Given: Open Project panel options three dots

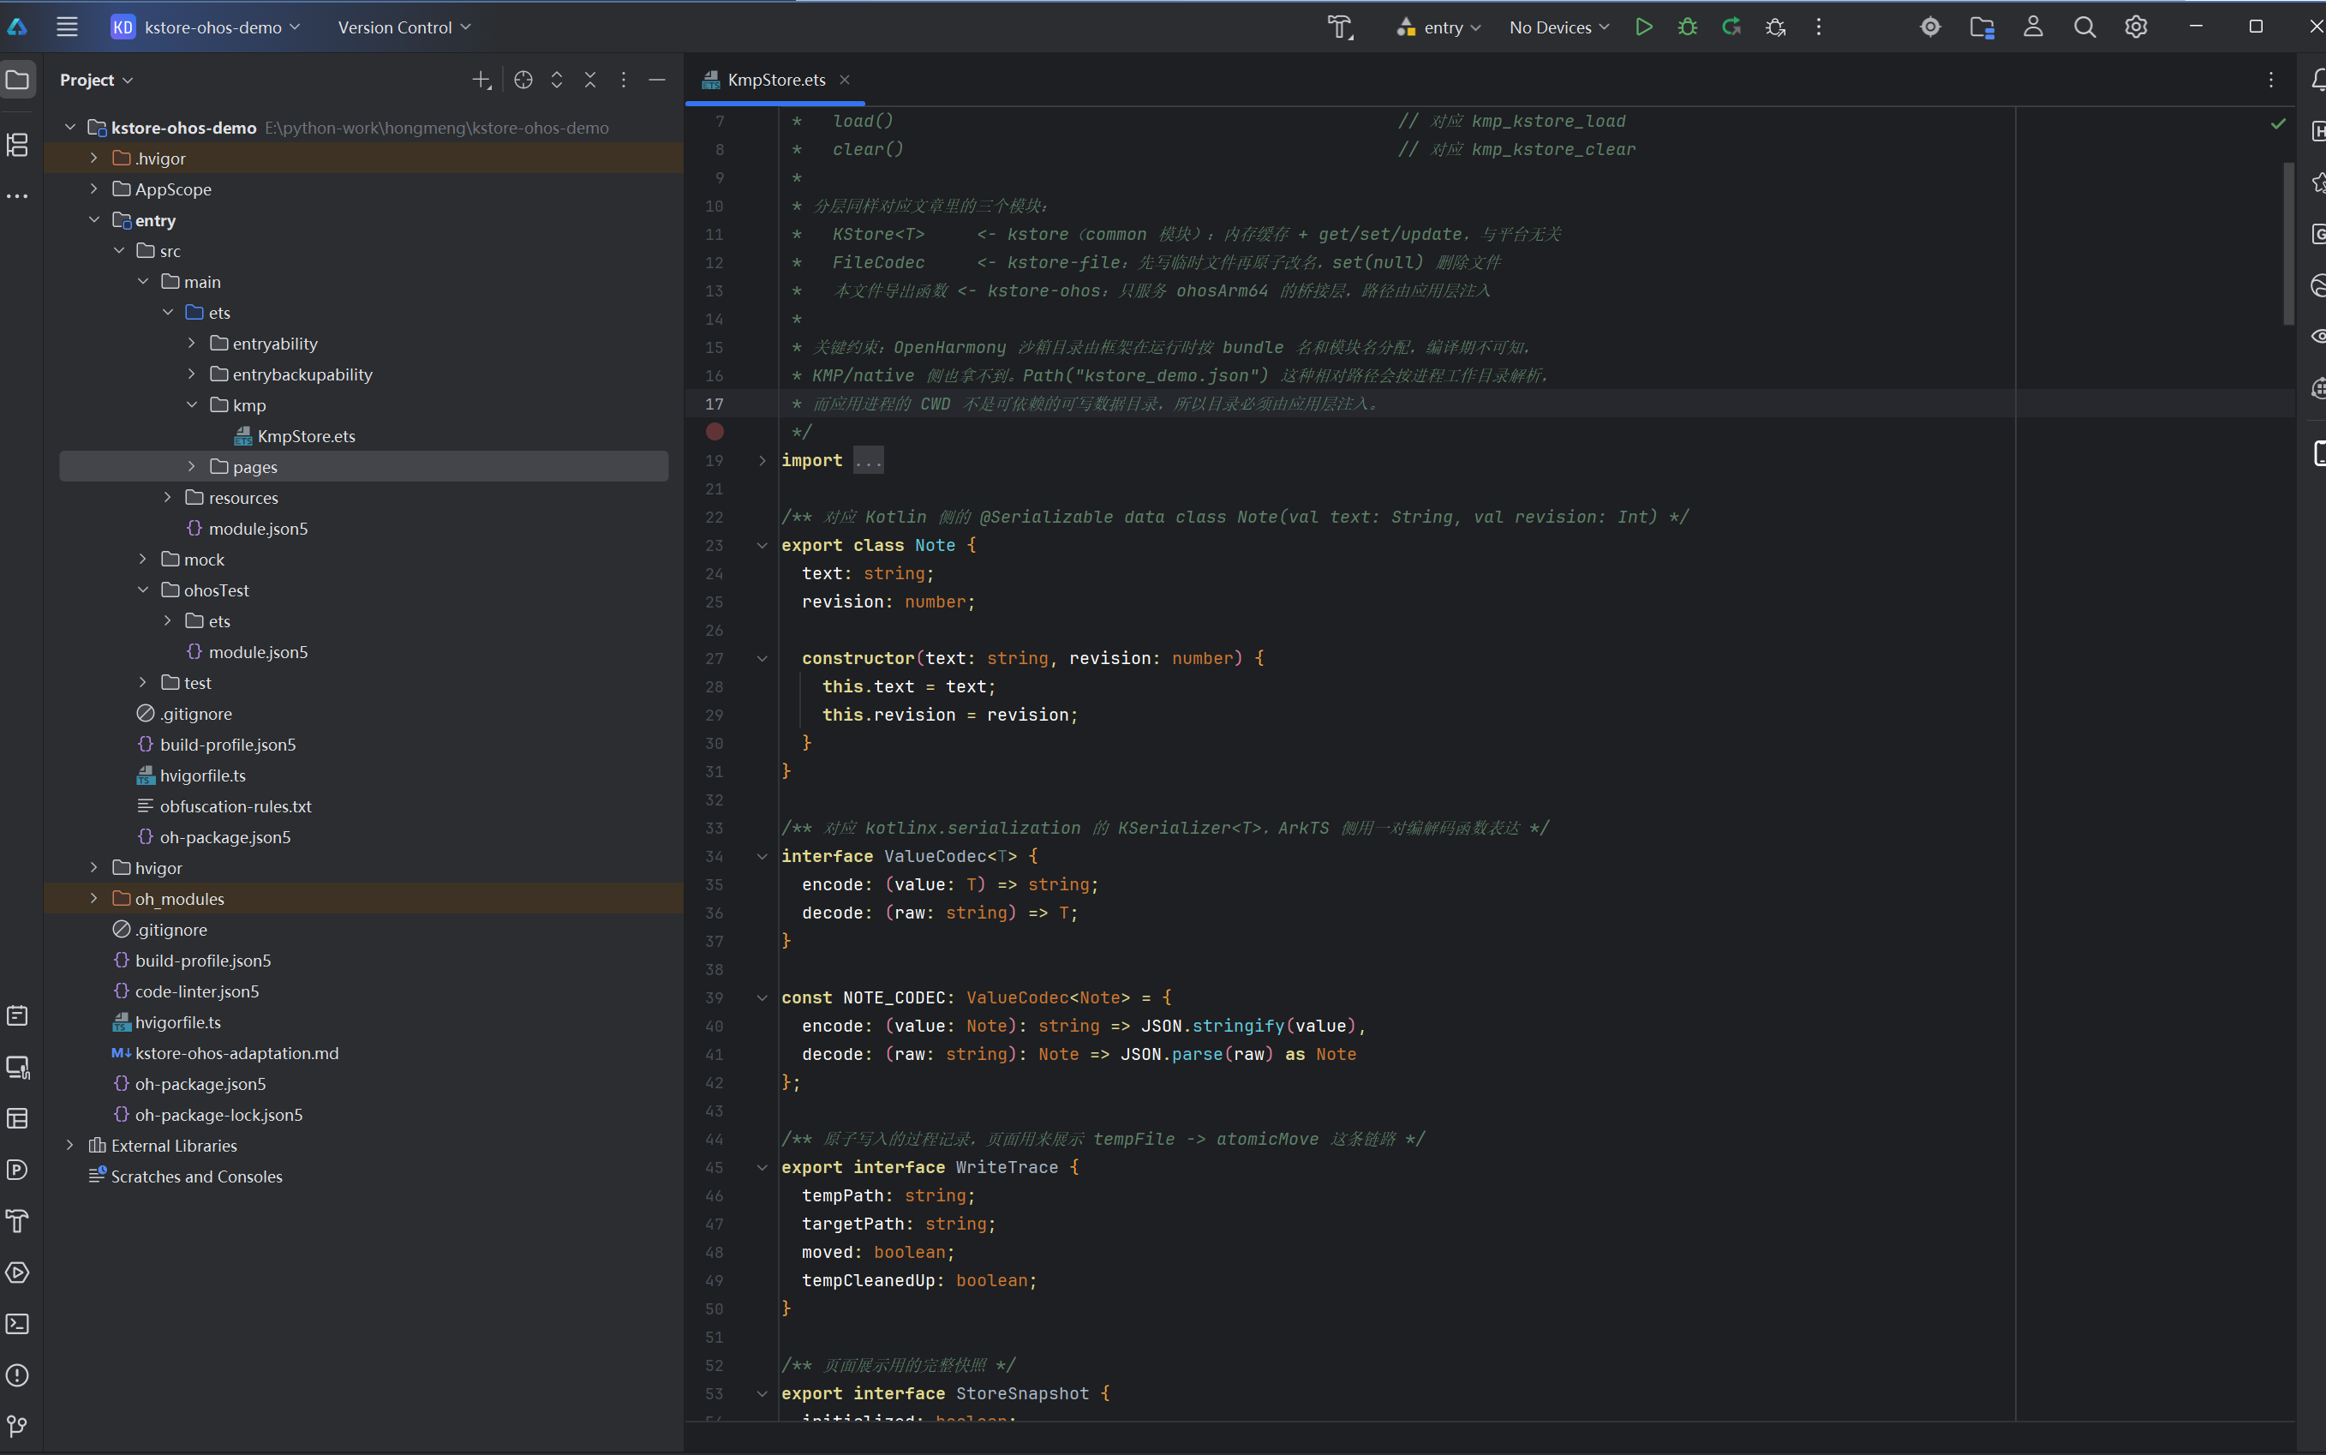Looking at the screenshot, I should point(624,80).
